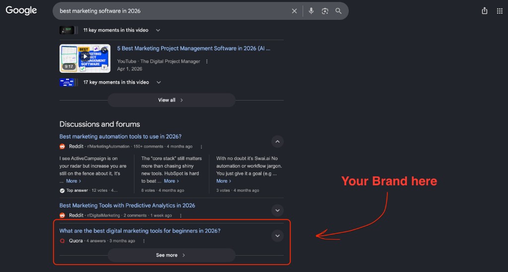Image resolution: width=508 pixels, height=272 pixels.
Task: Click the Google logo
Action: [21, 10]
